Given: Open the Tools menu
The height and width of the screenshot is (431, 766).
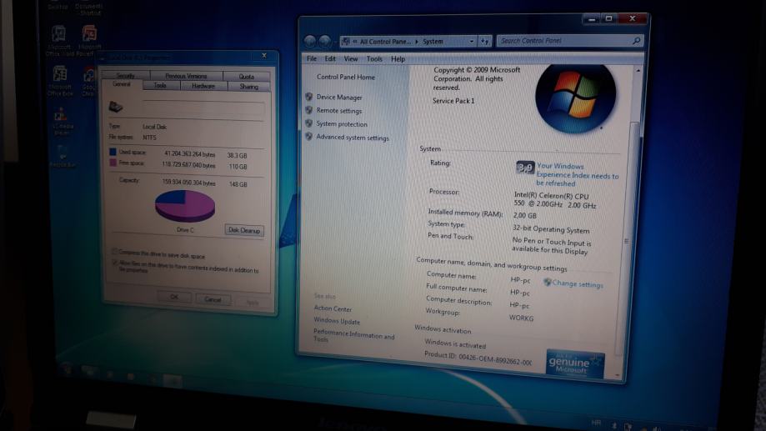Looking at the screenshot, I should [374, 59].
